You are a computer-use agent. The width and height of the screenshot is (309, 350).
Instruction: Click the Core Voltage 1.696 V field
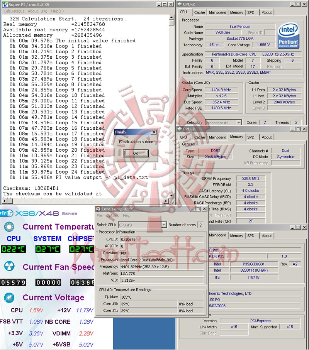point(263,45)
